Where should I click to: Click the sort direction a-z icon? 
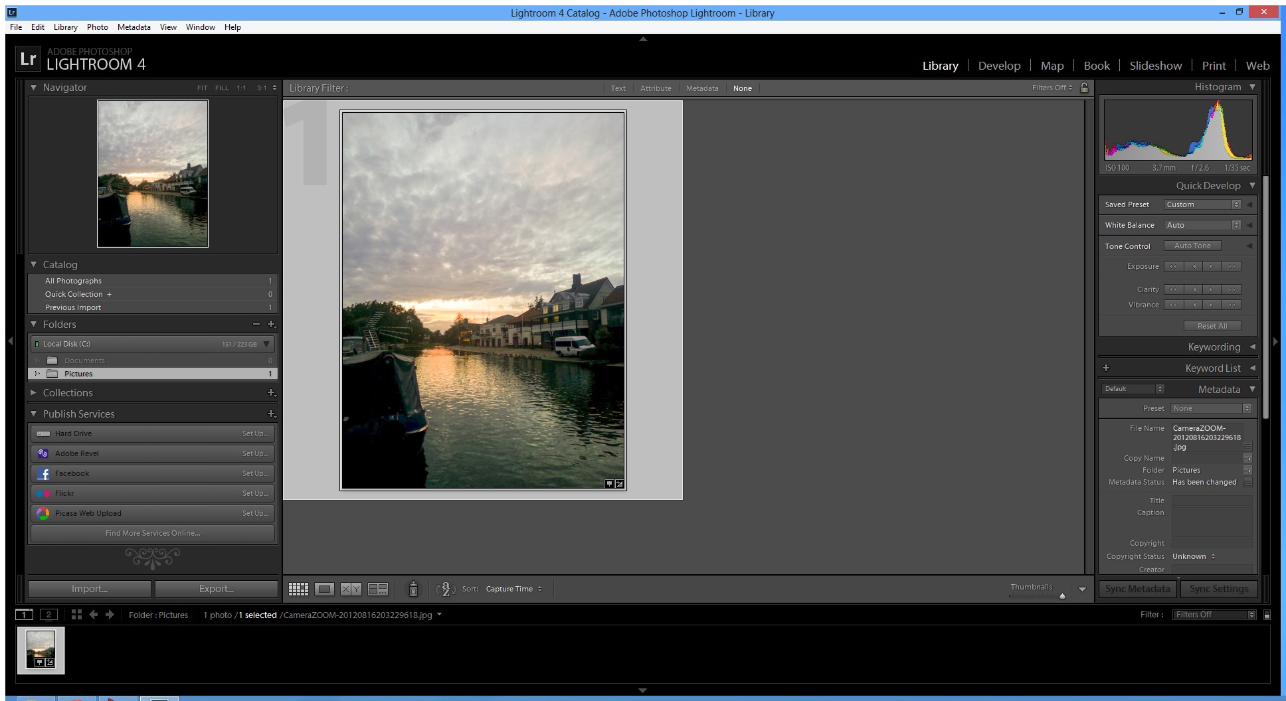coord(445,589)
